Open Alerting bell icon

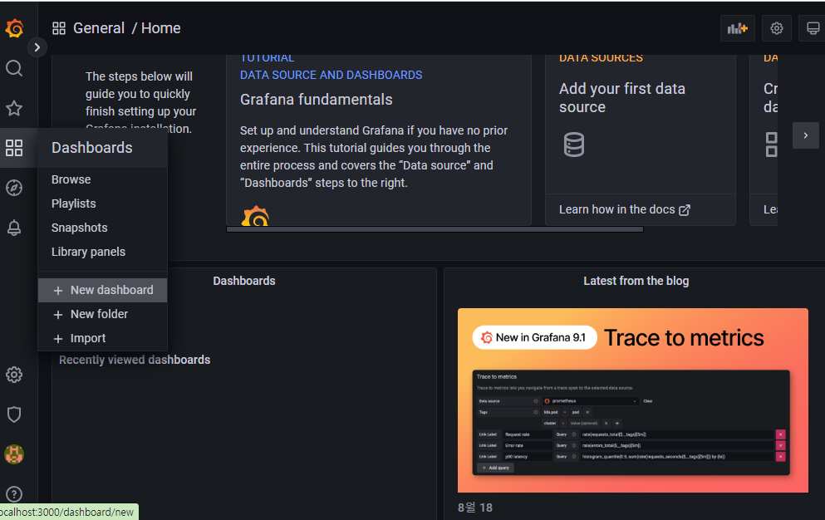click(14, 228)
